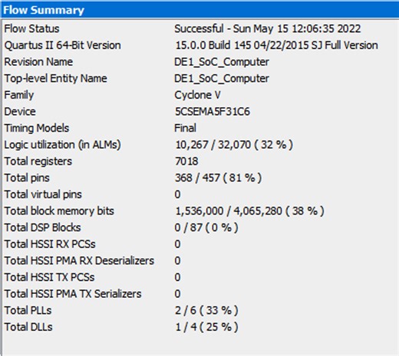Viewport: 399px width, 356px height.
Task: Select the Revision Name value DE1_SoC_Computer
Action: pyautogui.click(x=222, y=62)
